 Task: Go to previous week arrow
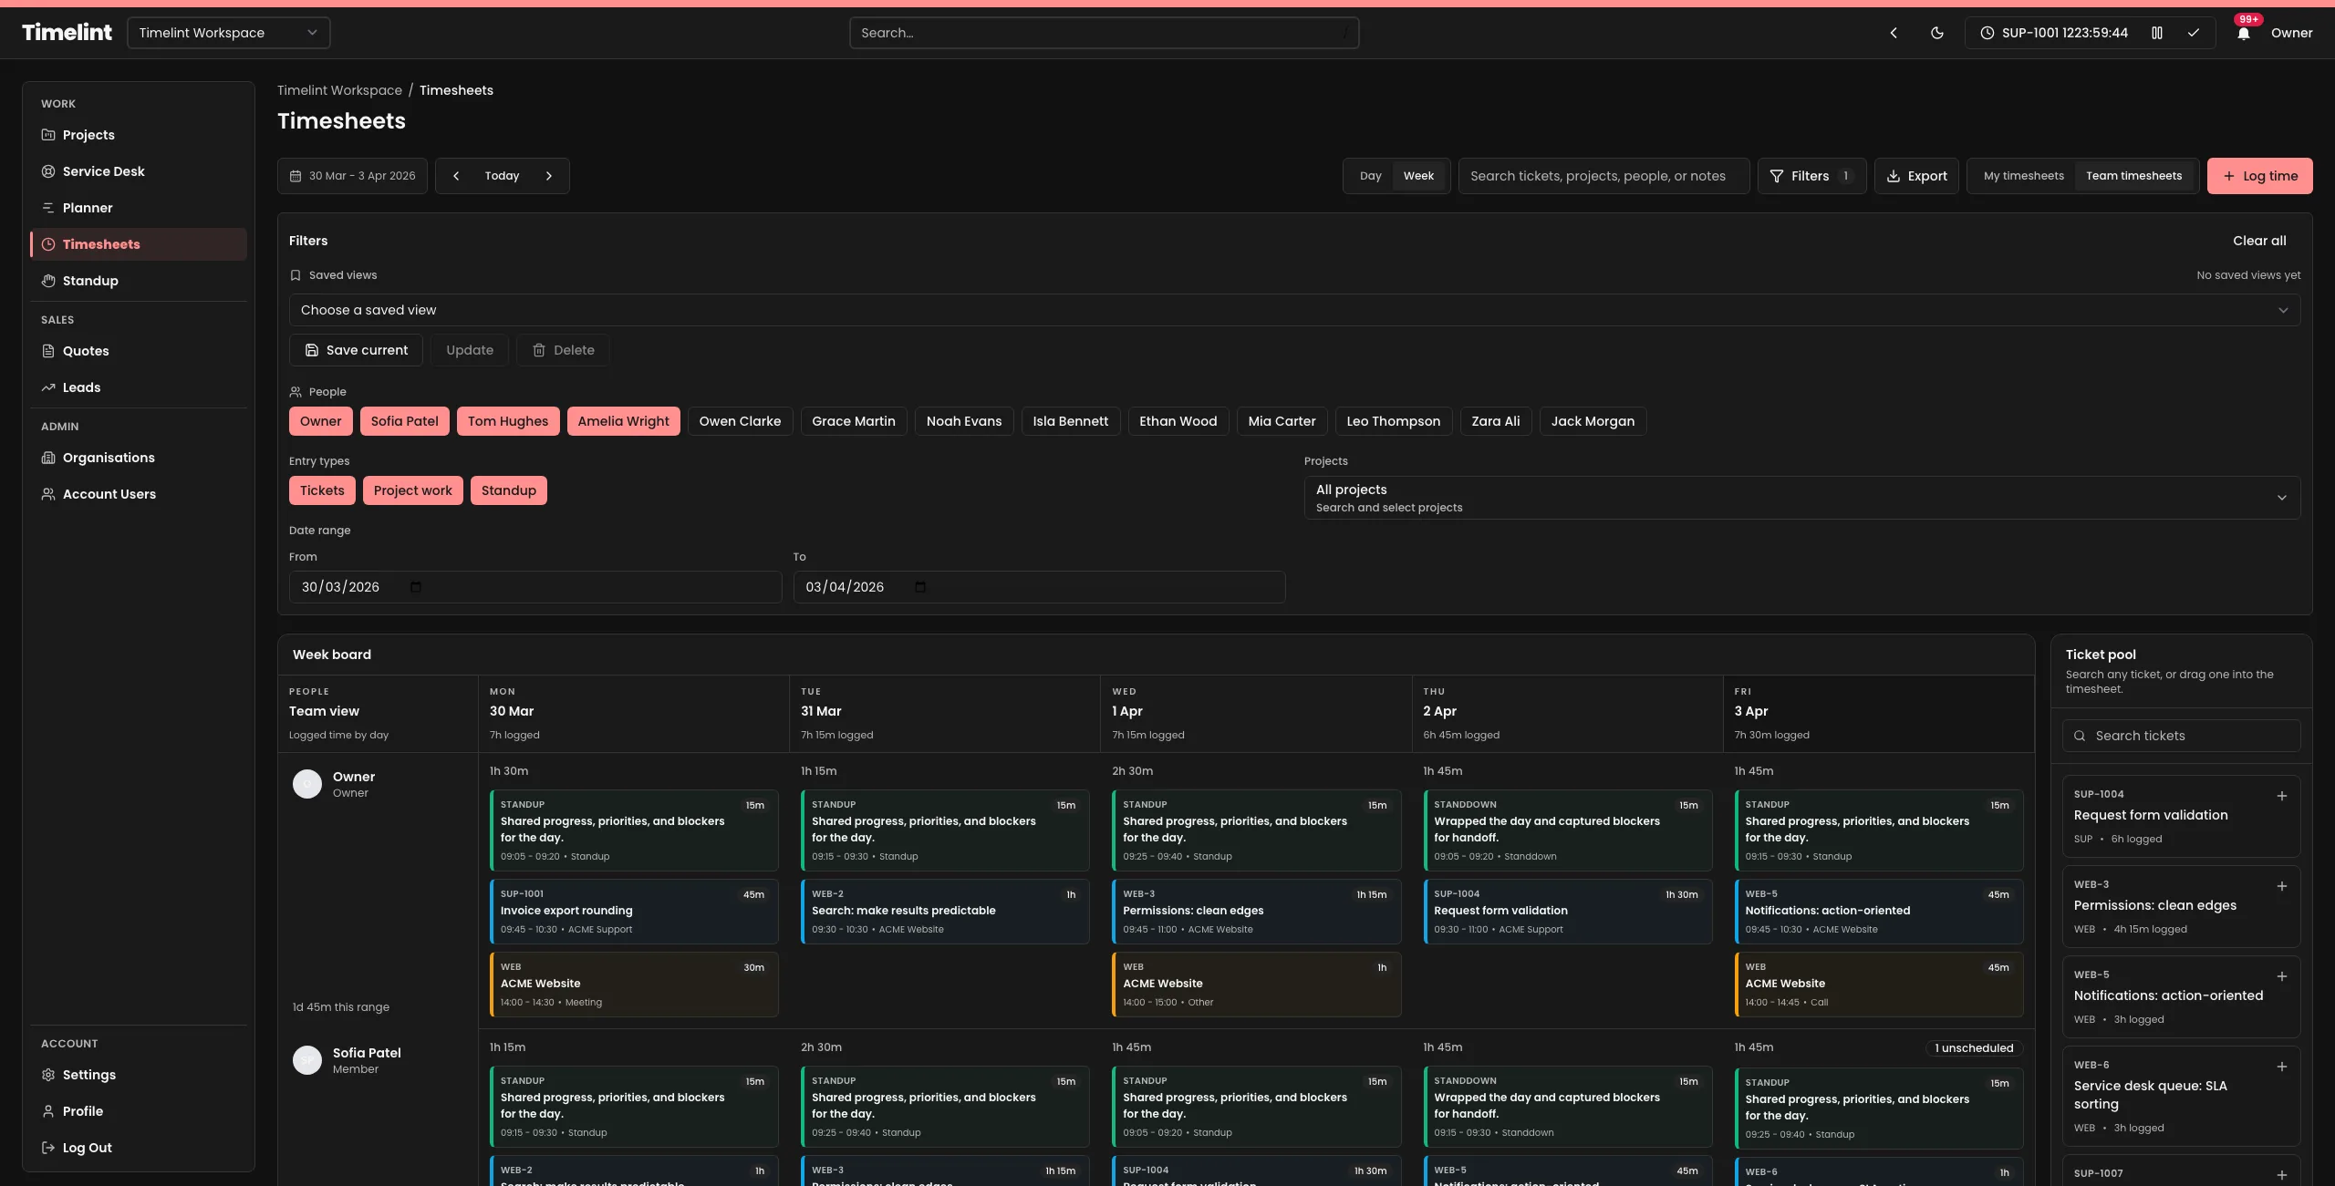(456, 176)
